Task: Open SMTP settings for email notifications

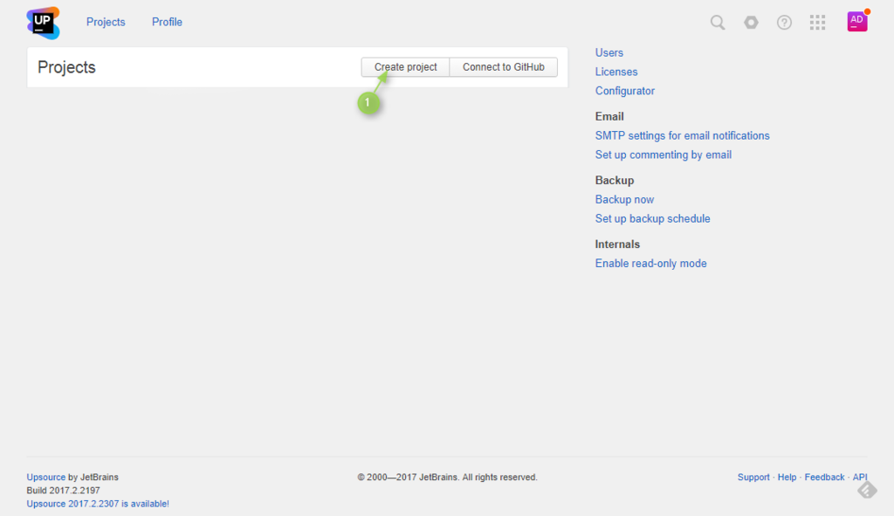Action: click(x=683, y=135)
